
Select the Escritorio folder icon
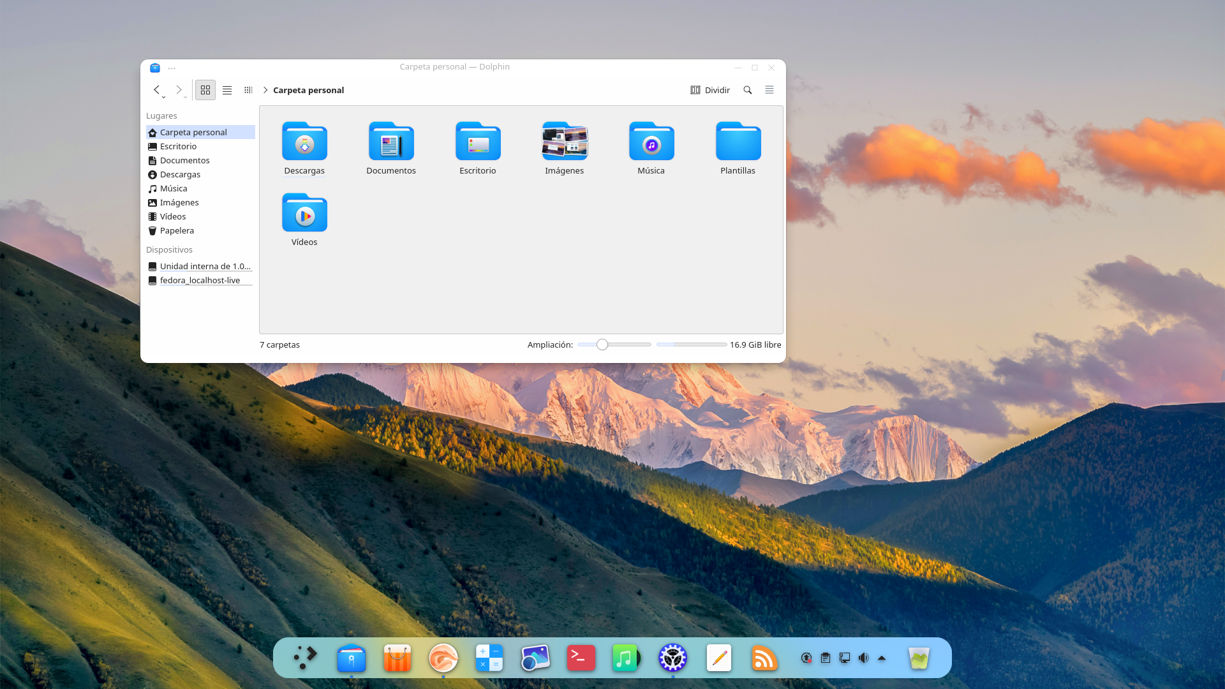(478, 141)
